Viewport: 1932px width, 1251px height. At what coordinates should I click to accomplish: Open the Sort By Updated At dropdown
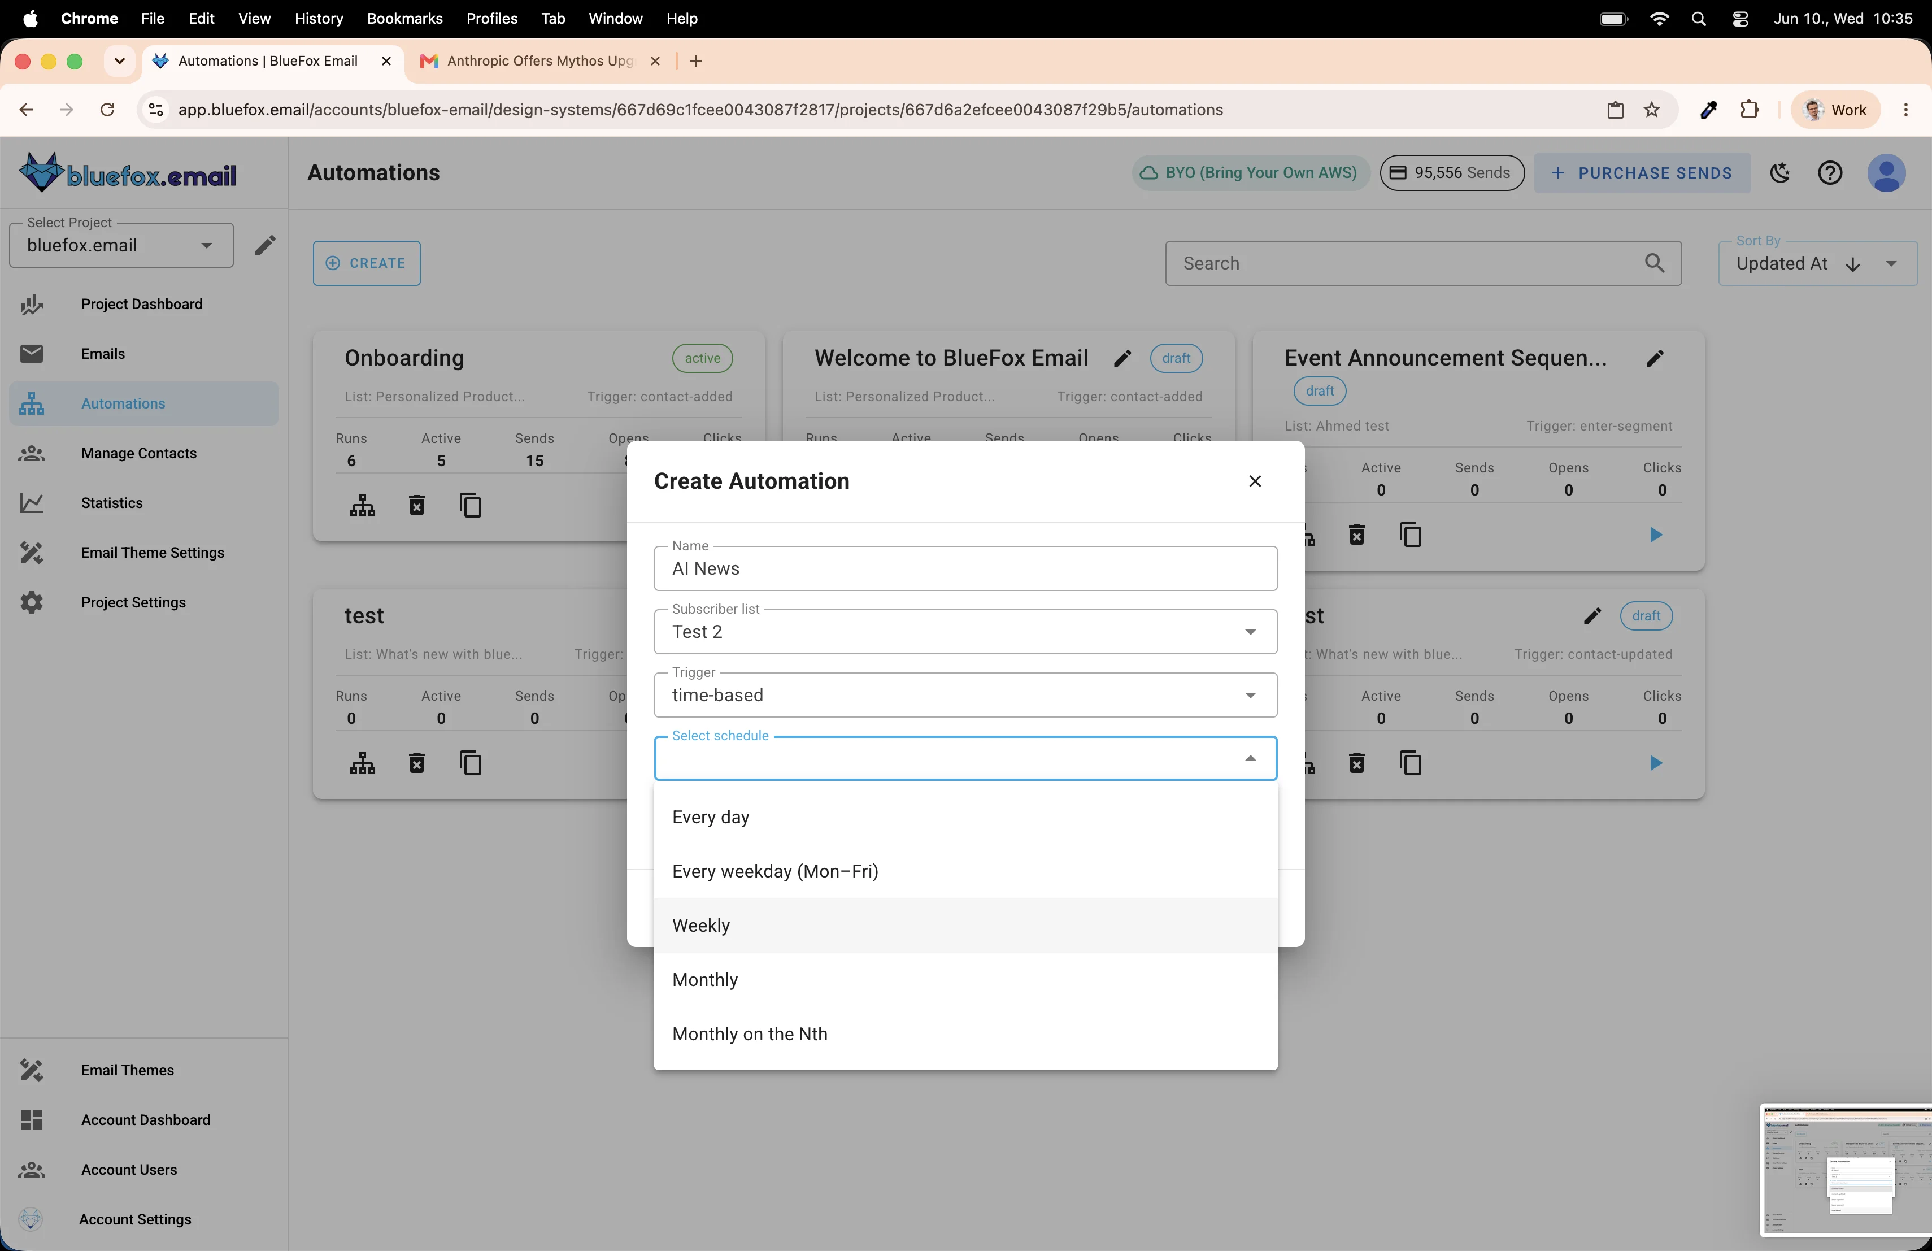[x=1817, y=263]
